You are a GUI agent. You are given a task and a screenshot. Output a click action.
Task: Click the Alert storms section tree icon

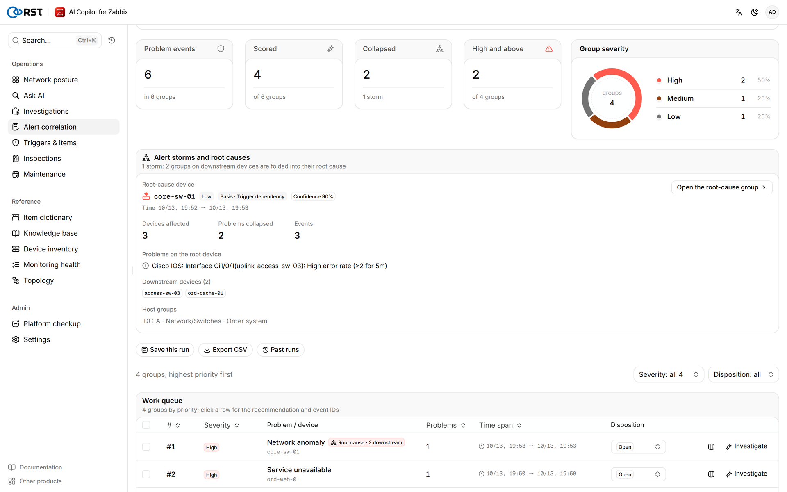pyautogui.click(x=146, y=157)
